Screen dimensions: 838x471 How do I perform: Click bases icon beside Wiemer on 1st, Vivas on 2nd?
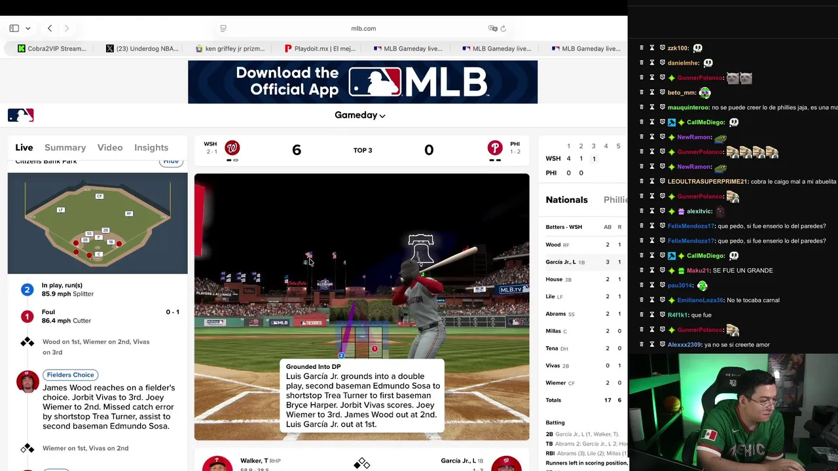coord(27,448)
